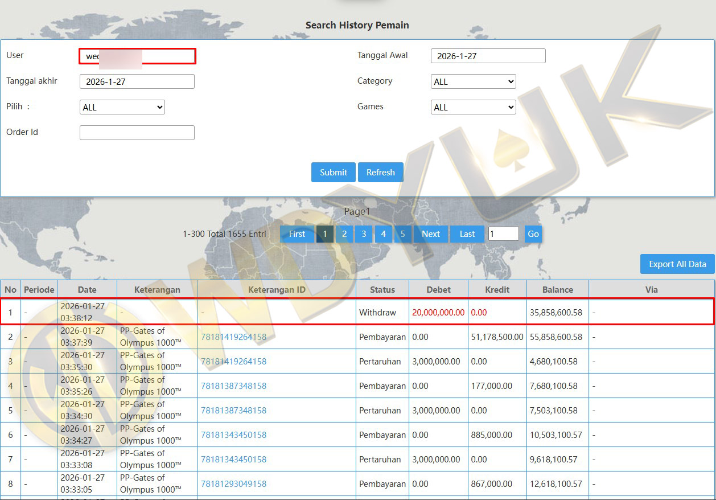
Task: Click the Next page button
Action: click(430, 234)
